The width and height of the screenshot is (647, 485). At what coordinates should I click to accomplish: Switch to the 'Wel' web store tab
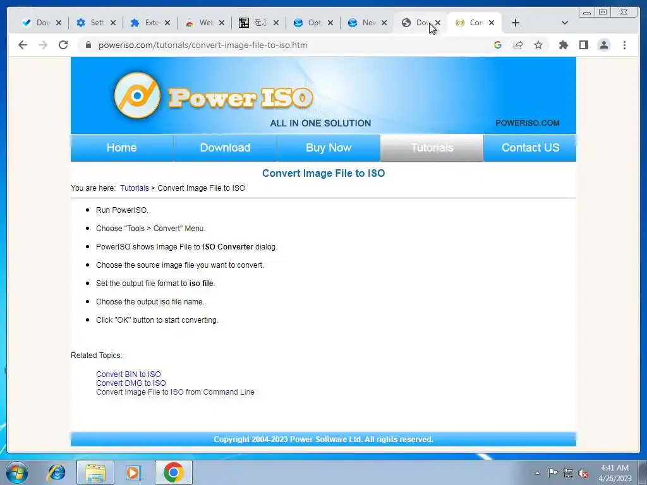(200, 23)
